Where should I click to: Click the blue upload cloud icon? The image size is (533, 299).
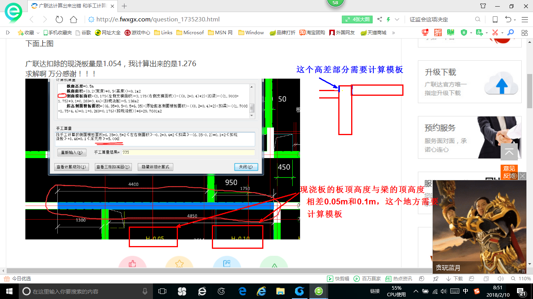click(x=501, y=83)
